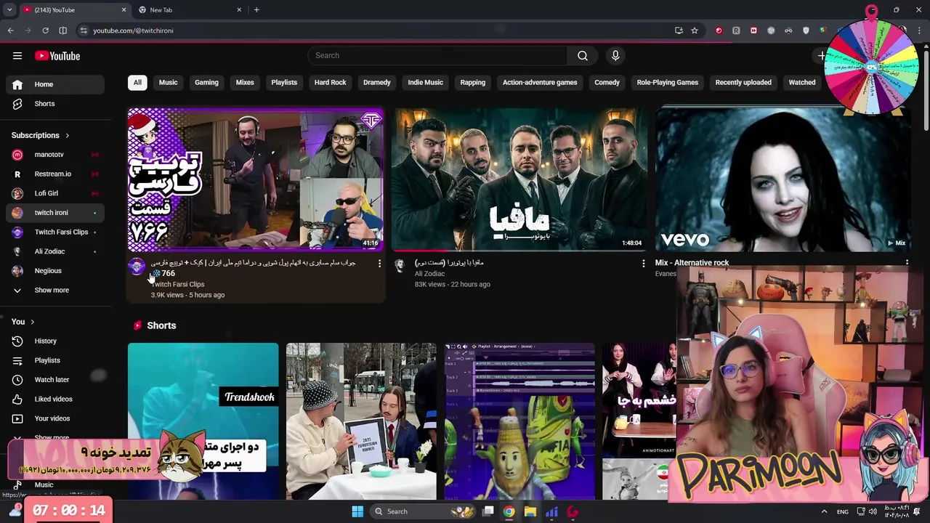
Task: Click the magnifier search button
Action: 583,56
